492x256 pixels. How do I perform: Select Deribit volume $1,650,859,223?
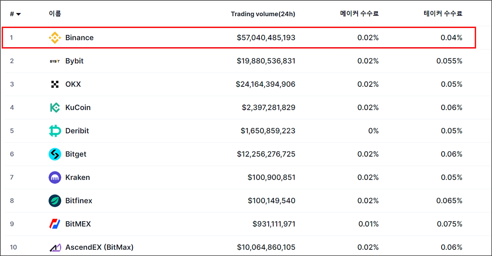tap(268, 131)
